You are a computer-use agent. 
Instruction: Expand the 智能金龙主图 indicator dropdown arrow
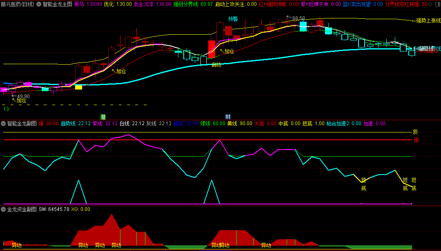[38, 4]
